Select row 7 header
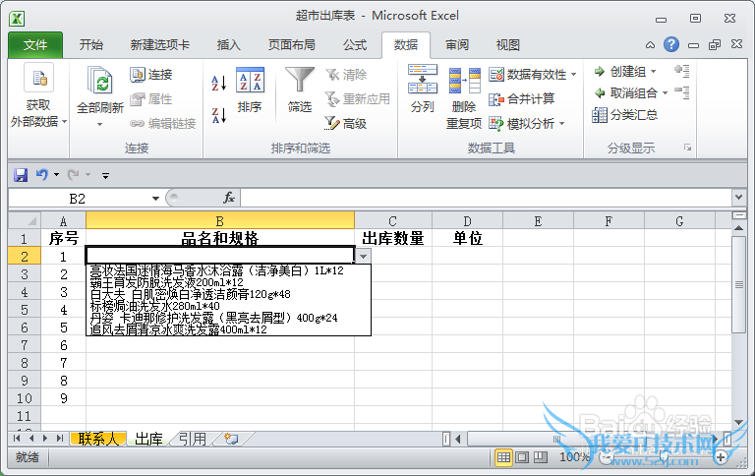The width and height of the screenshot is (755, 476). coord(25,345)
